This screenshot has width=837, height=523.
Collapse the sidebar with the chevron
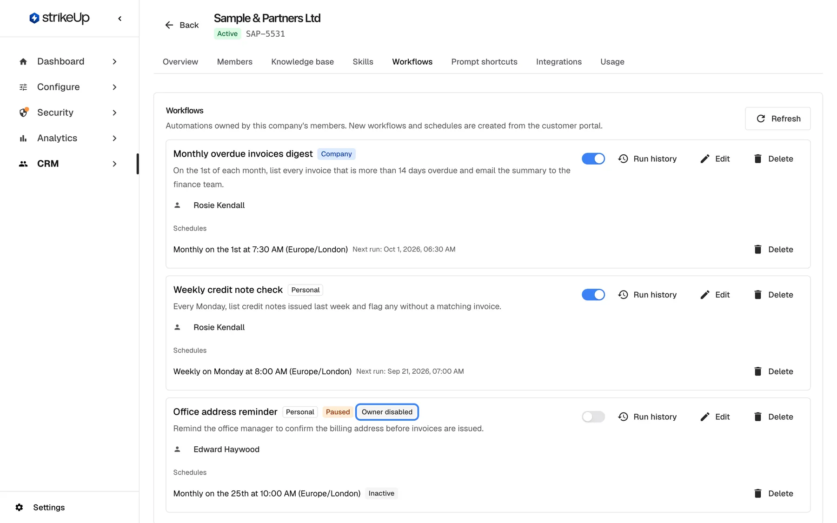[120, 19]
